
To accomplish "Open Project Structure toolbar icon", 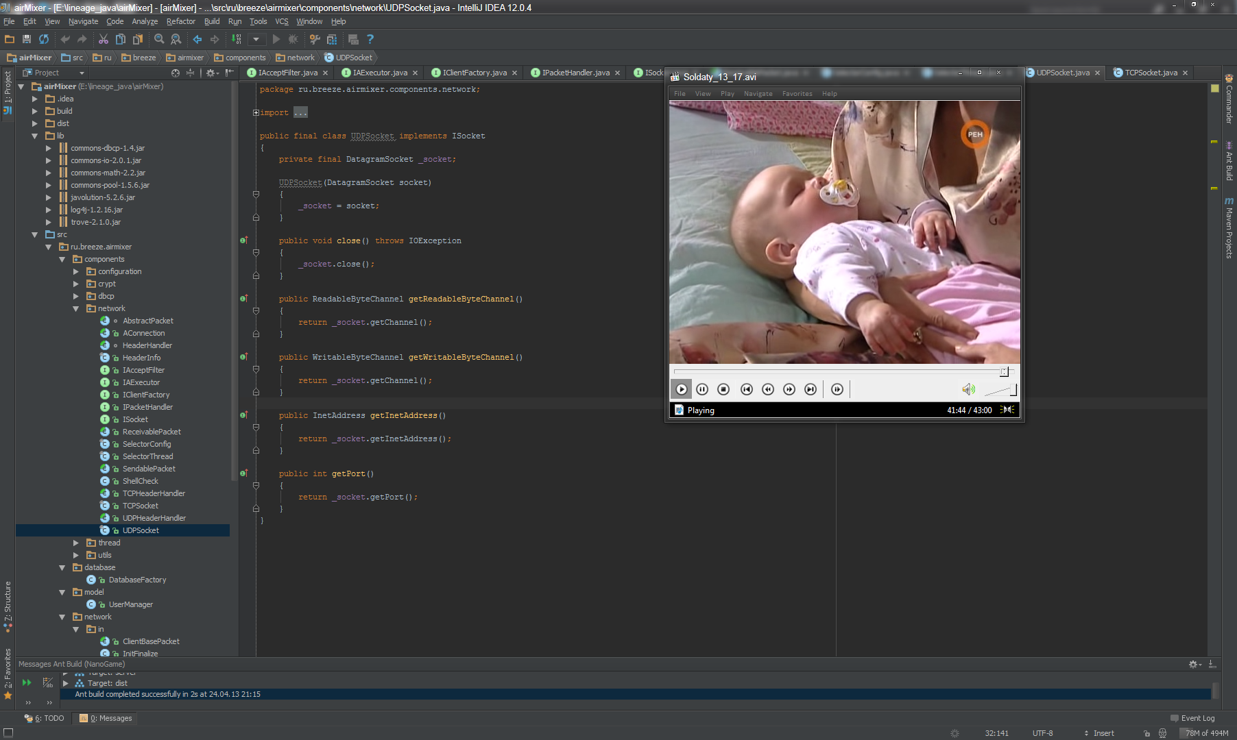I will point(332,39).
